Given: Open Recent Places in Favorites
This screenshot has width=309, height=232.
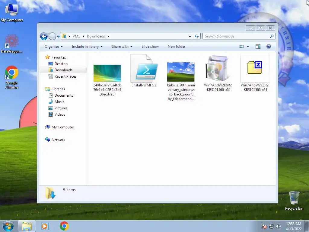Looking at the screenshot, I should [x=65, y=76].
